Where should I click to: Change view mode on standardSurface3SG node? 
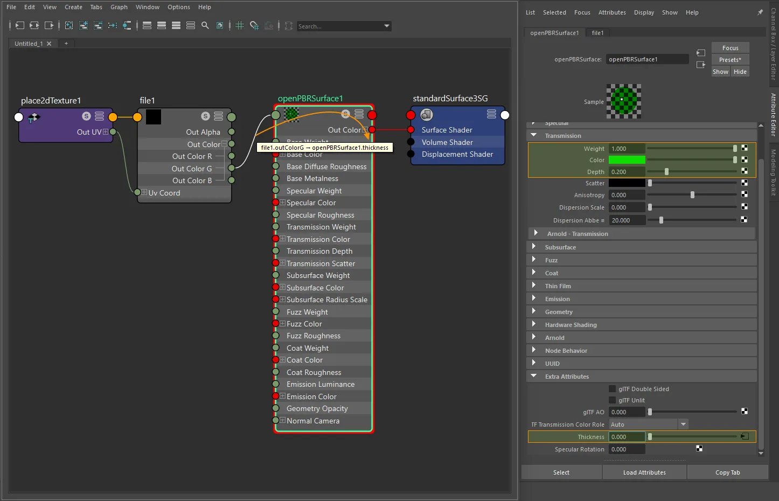click(491, 114)
